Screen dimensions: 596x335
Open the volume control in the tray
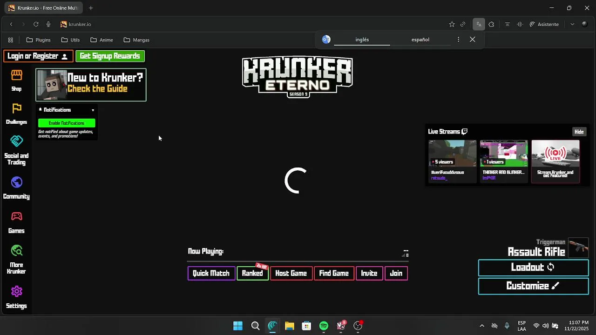click(546, 326)
